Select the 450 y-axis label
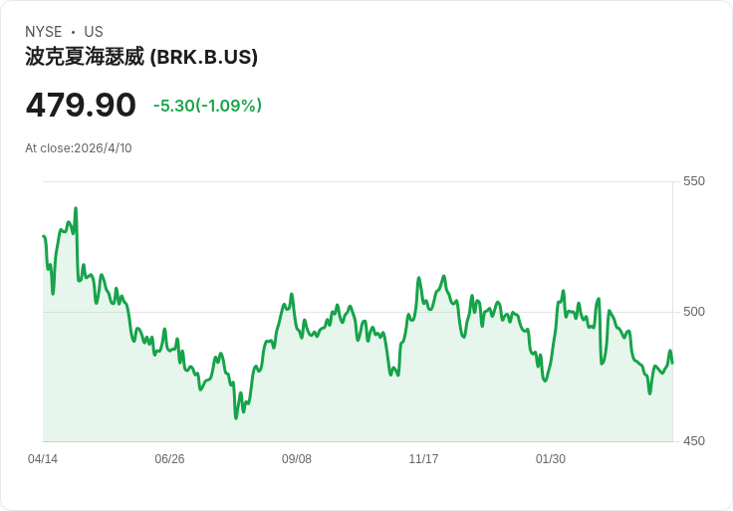The height and width of the screenshot is (511, 733). [x=693, y=441]
